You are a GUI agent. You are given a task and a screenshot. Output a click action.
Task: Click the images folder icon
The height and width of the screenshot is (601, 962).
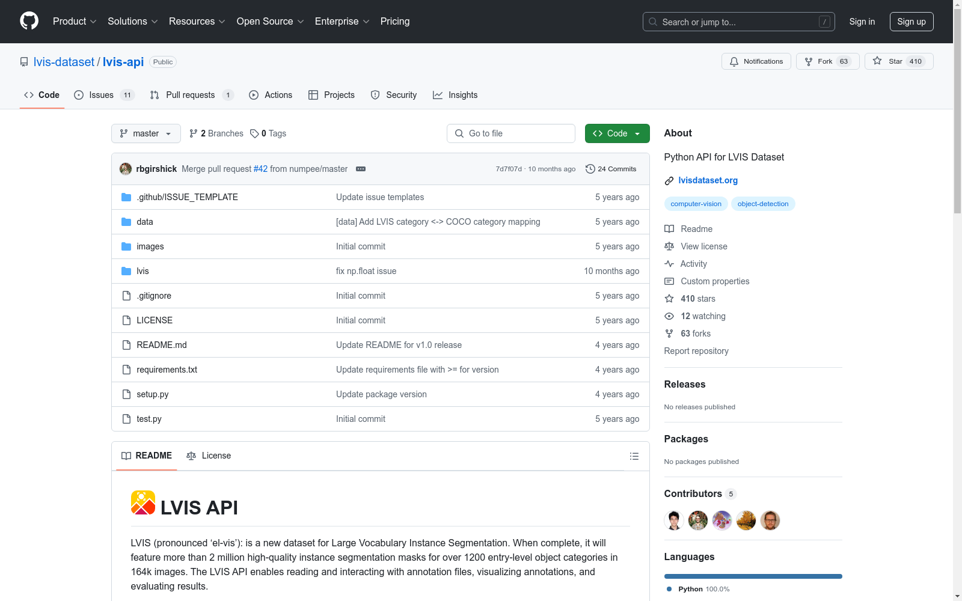[x=126, y=246]
